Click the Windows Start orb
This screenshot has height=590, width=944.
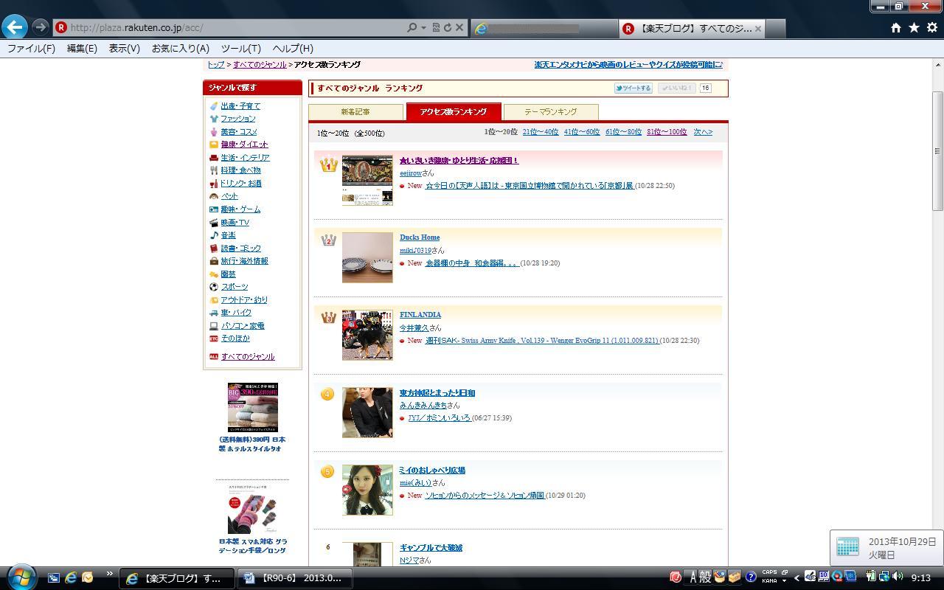[x=21, y=577]
